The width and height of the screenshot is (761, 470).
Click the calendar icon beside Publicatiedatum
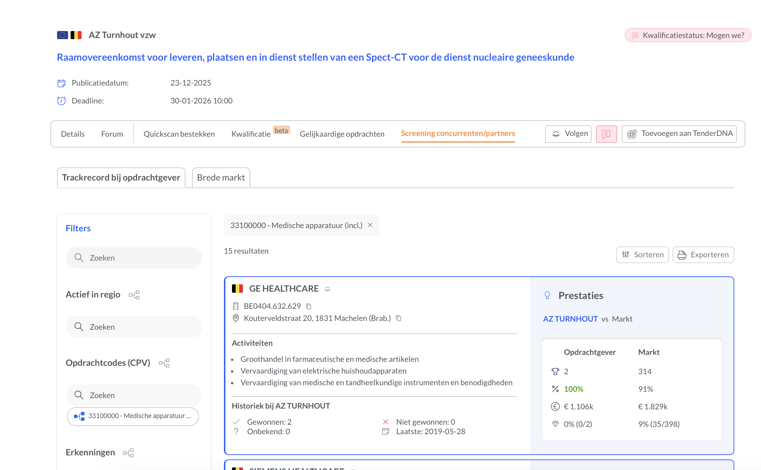(61, 83)
